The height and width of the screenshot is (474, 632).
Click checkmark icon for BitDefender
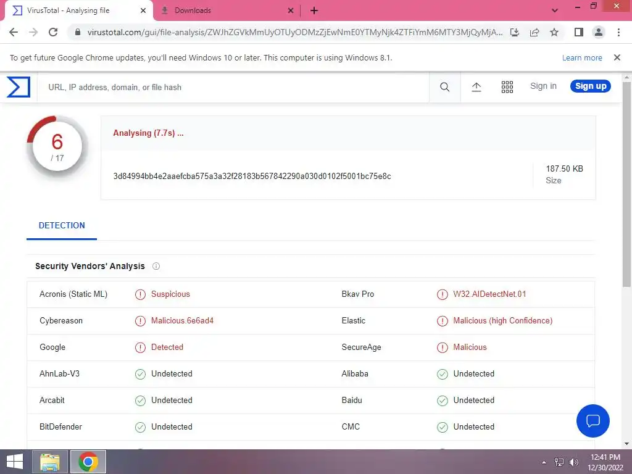click(x=140, y=427)
